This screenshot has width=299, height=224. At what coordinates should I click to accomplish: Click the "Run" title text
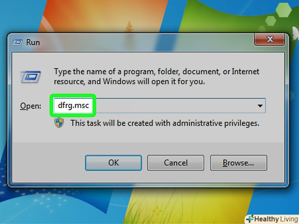(x=33, y=42)
